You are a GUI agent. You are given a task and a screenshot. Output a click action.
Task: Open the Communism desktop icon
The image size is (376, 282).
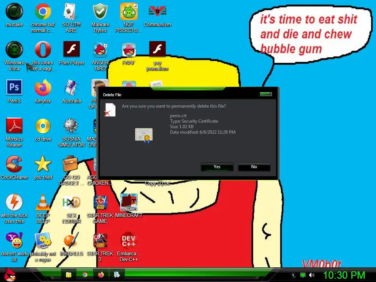pyautogui.click(x=157, y=11)
